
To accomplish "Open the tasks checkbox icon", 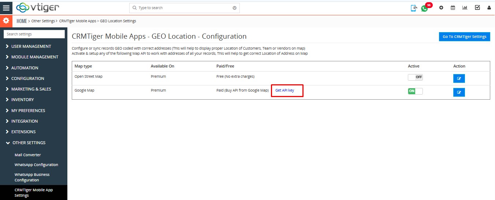I will click(477, 8).
